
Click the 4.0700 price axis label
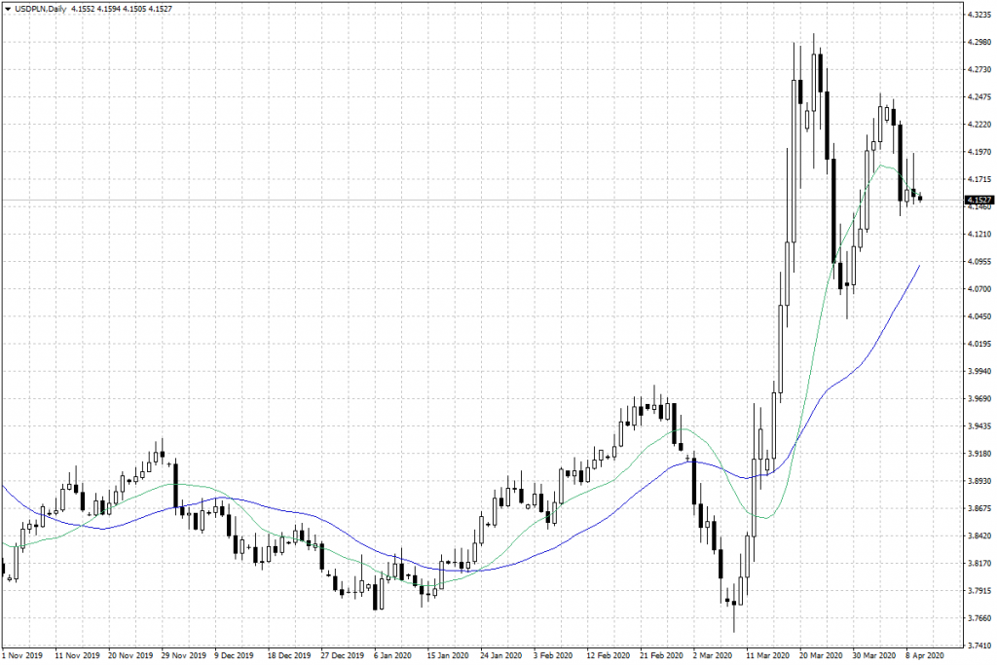(x=979, y=289)
